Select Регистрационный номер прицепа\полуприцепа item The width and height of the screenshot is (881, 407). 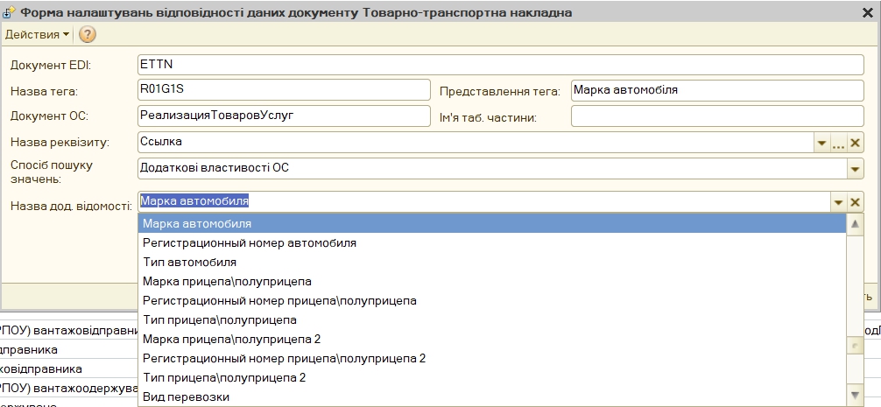[492, 300]
